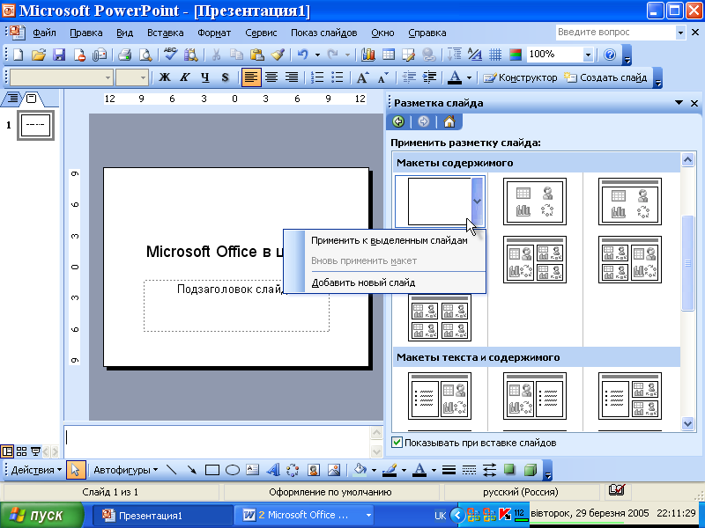Click the Paste clipboard icon
This screenshot has width=705, height=528.
(x=256, y=55)
